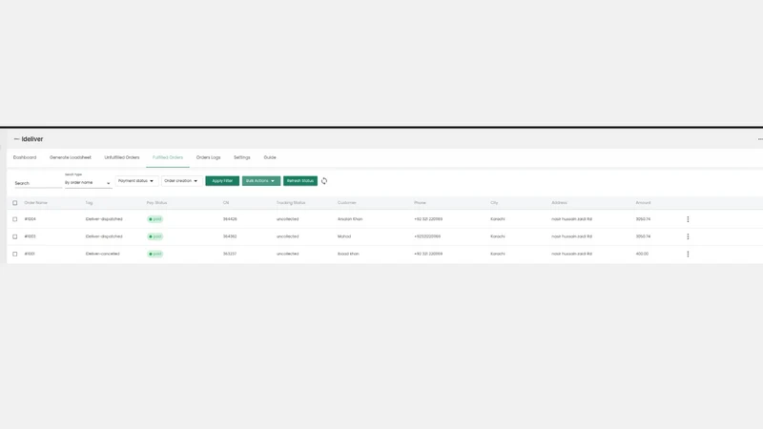This screenshot has height=429, width=763.
Task: Click the paid badge for order #1001
Action: 155,254
